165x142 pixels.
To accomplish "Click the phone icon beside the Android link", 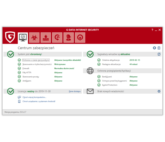I will click(x=19, y=101).
